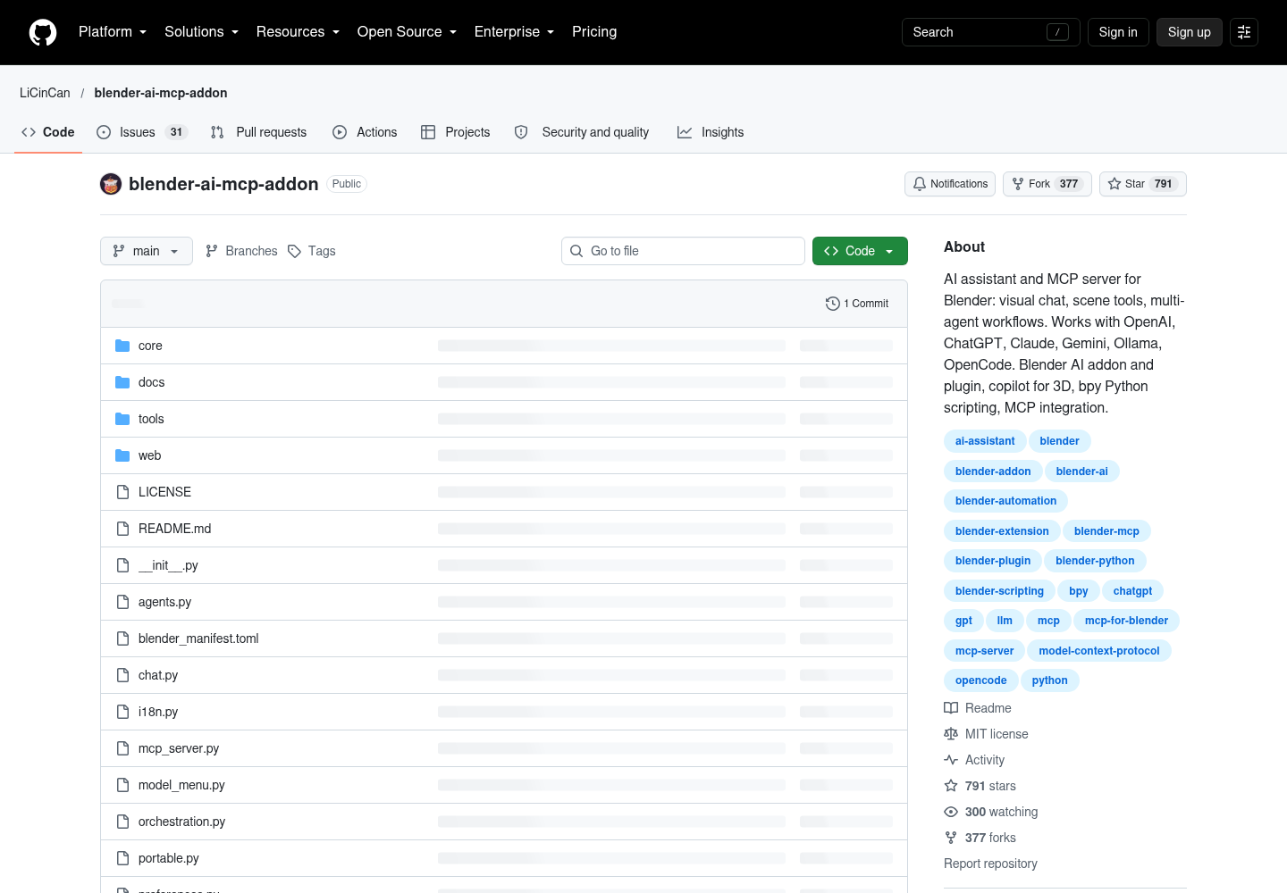Click Report repository link
The height and width of the screenshot is (893, 1287).
(990, 864)
